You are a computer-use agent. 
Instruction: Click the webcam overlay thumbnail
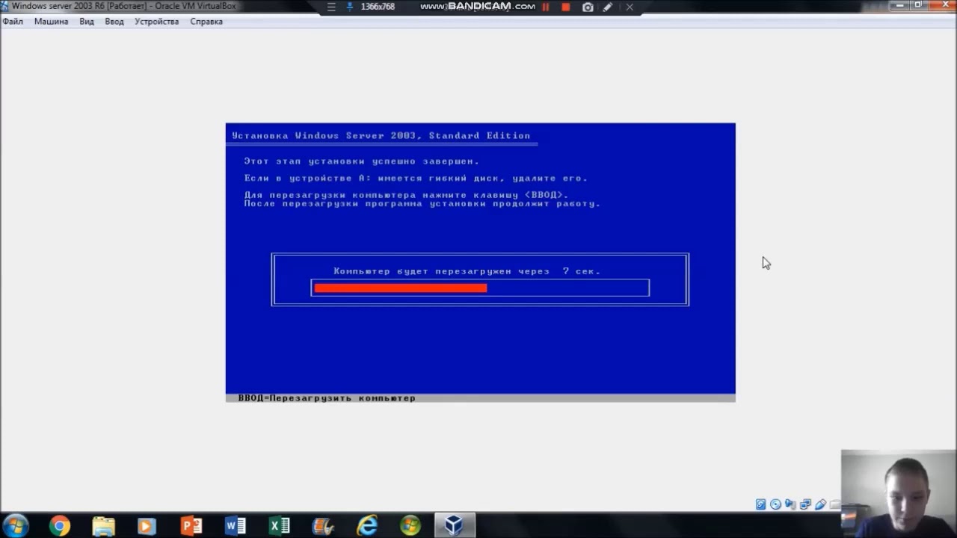(x=899, y=494)
